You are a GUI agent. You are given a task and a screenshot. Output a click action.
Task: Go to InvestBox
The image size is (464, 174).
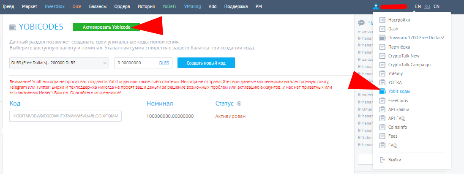[55, 6]
